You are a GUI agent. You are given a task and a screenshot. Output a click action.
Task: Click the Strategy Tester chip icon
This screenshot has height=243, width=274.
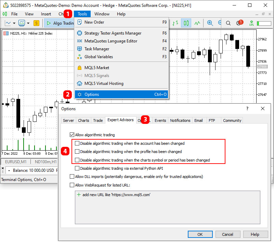pyautogui.click(x=79, y=33)
